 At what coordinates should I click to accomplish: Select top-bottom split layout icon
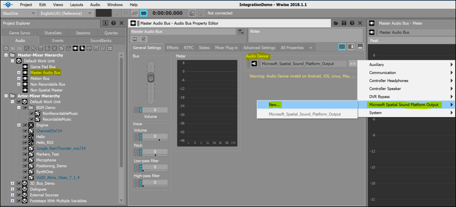tap(360, 47)
